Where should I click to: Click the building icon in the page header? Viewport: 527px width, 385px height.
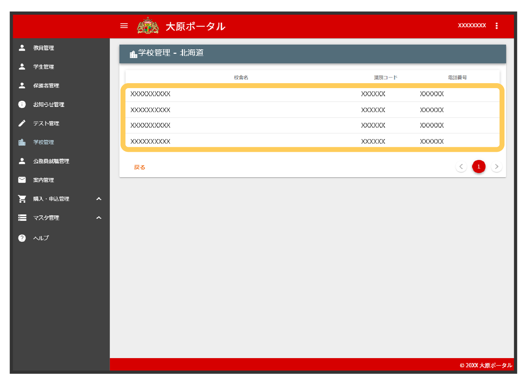pyautogui.click(x=133, y=54)
